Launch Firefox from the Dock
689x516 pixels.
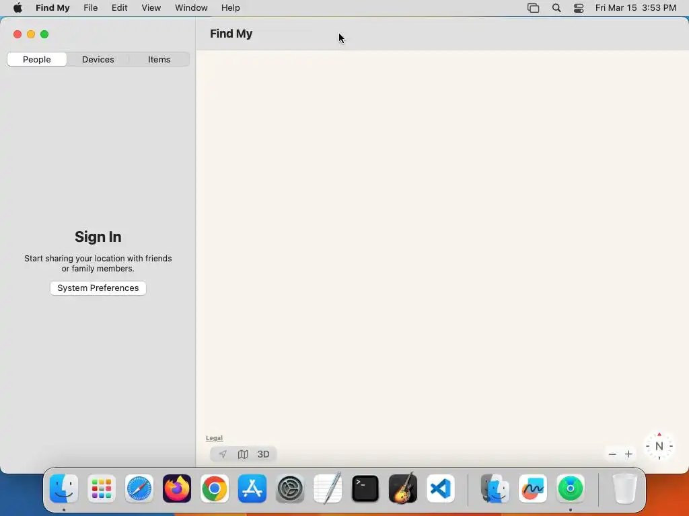tap(177, 488)
